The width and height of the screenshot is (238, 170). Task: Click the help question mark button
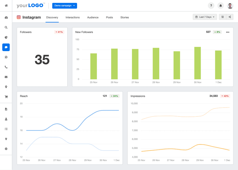pos(211,5)
